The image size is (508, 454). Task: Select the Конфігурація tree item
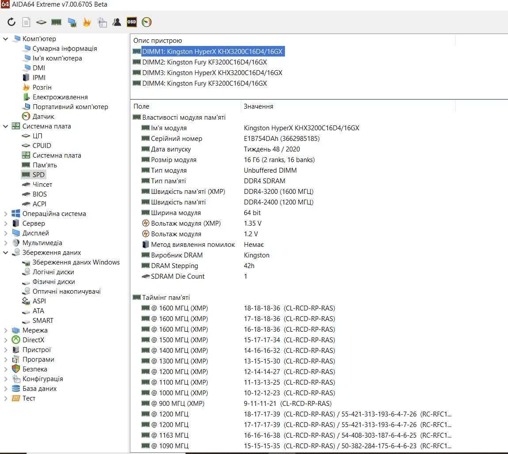(42, 379)
